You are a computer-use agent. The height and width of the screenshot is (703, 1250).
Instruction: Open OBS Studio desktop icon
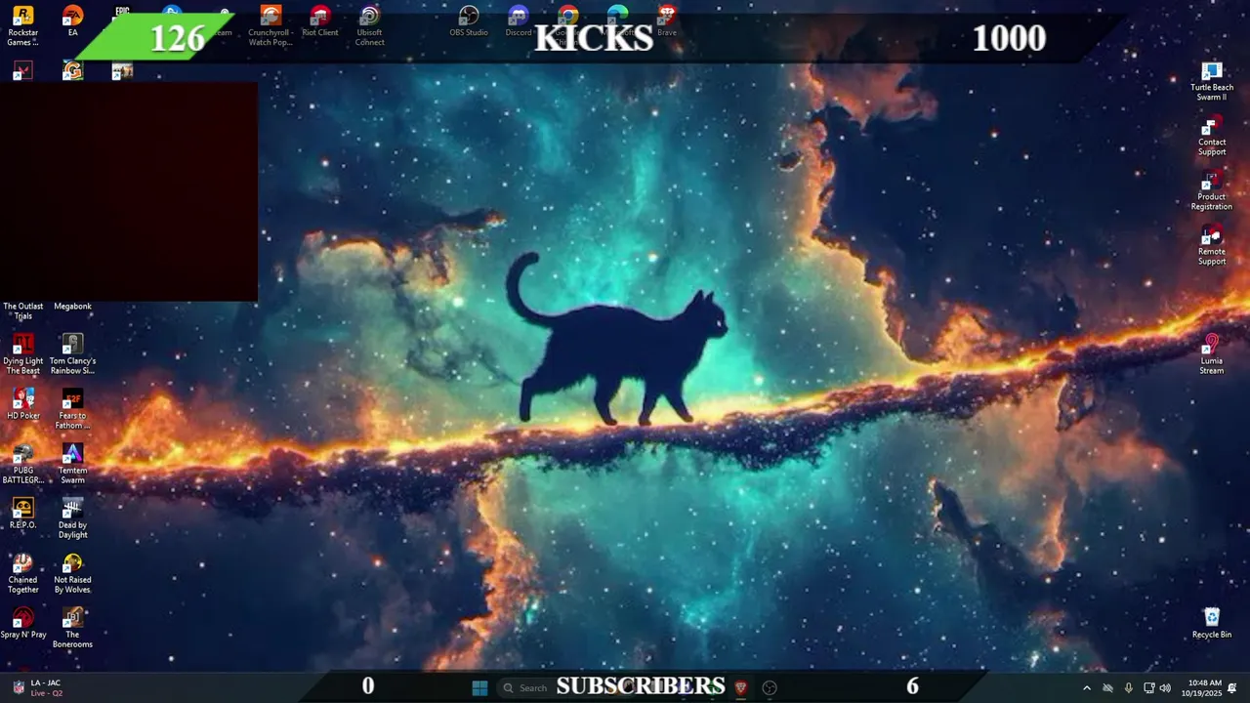pos(469,21)
